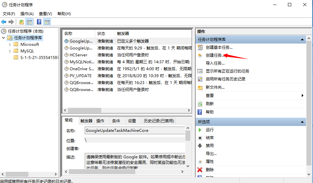Click the red 删除 X icon
313x183 pixels.
click(200, 170)
